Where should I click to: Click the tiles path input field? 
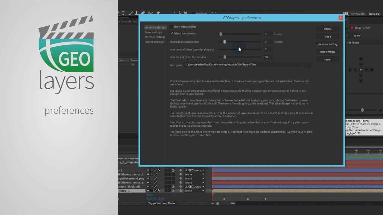pyautogui.click(x=243, y=64)
